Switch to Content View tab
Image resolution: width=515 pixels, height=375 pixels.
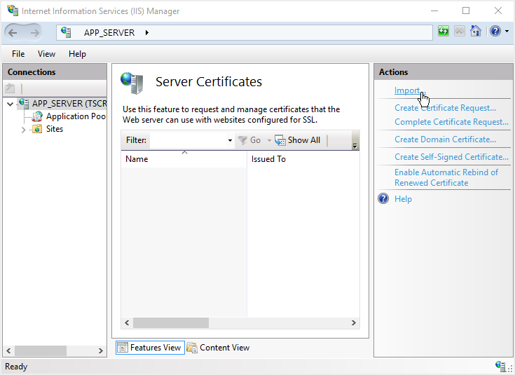click(219, 348)
